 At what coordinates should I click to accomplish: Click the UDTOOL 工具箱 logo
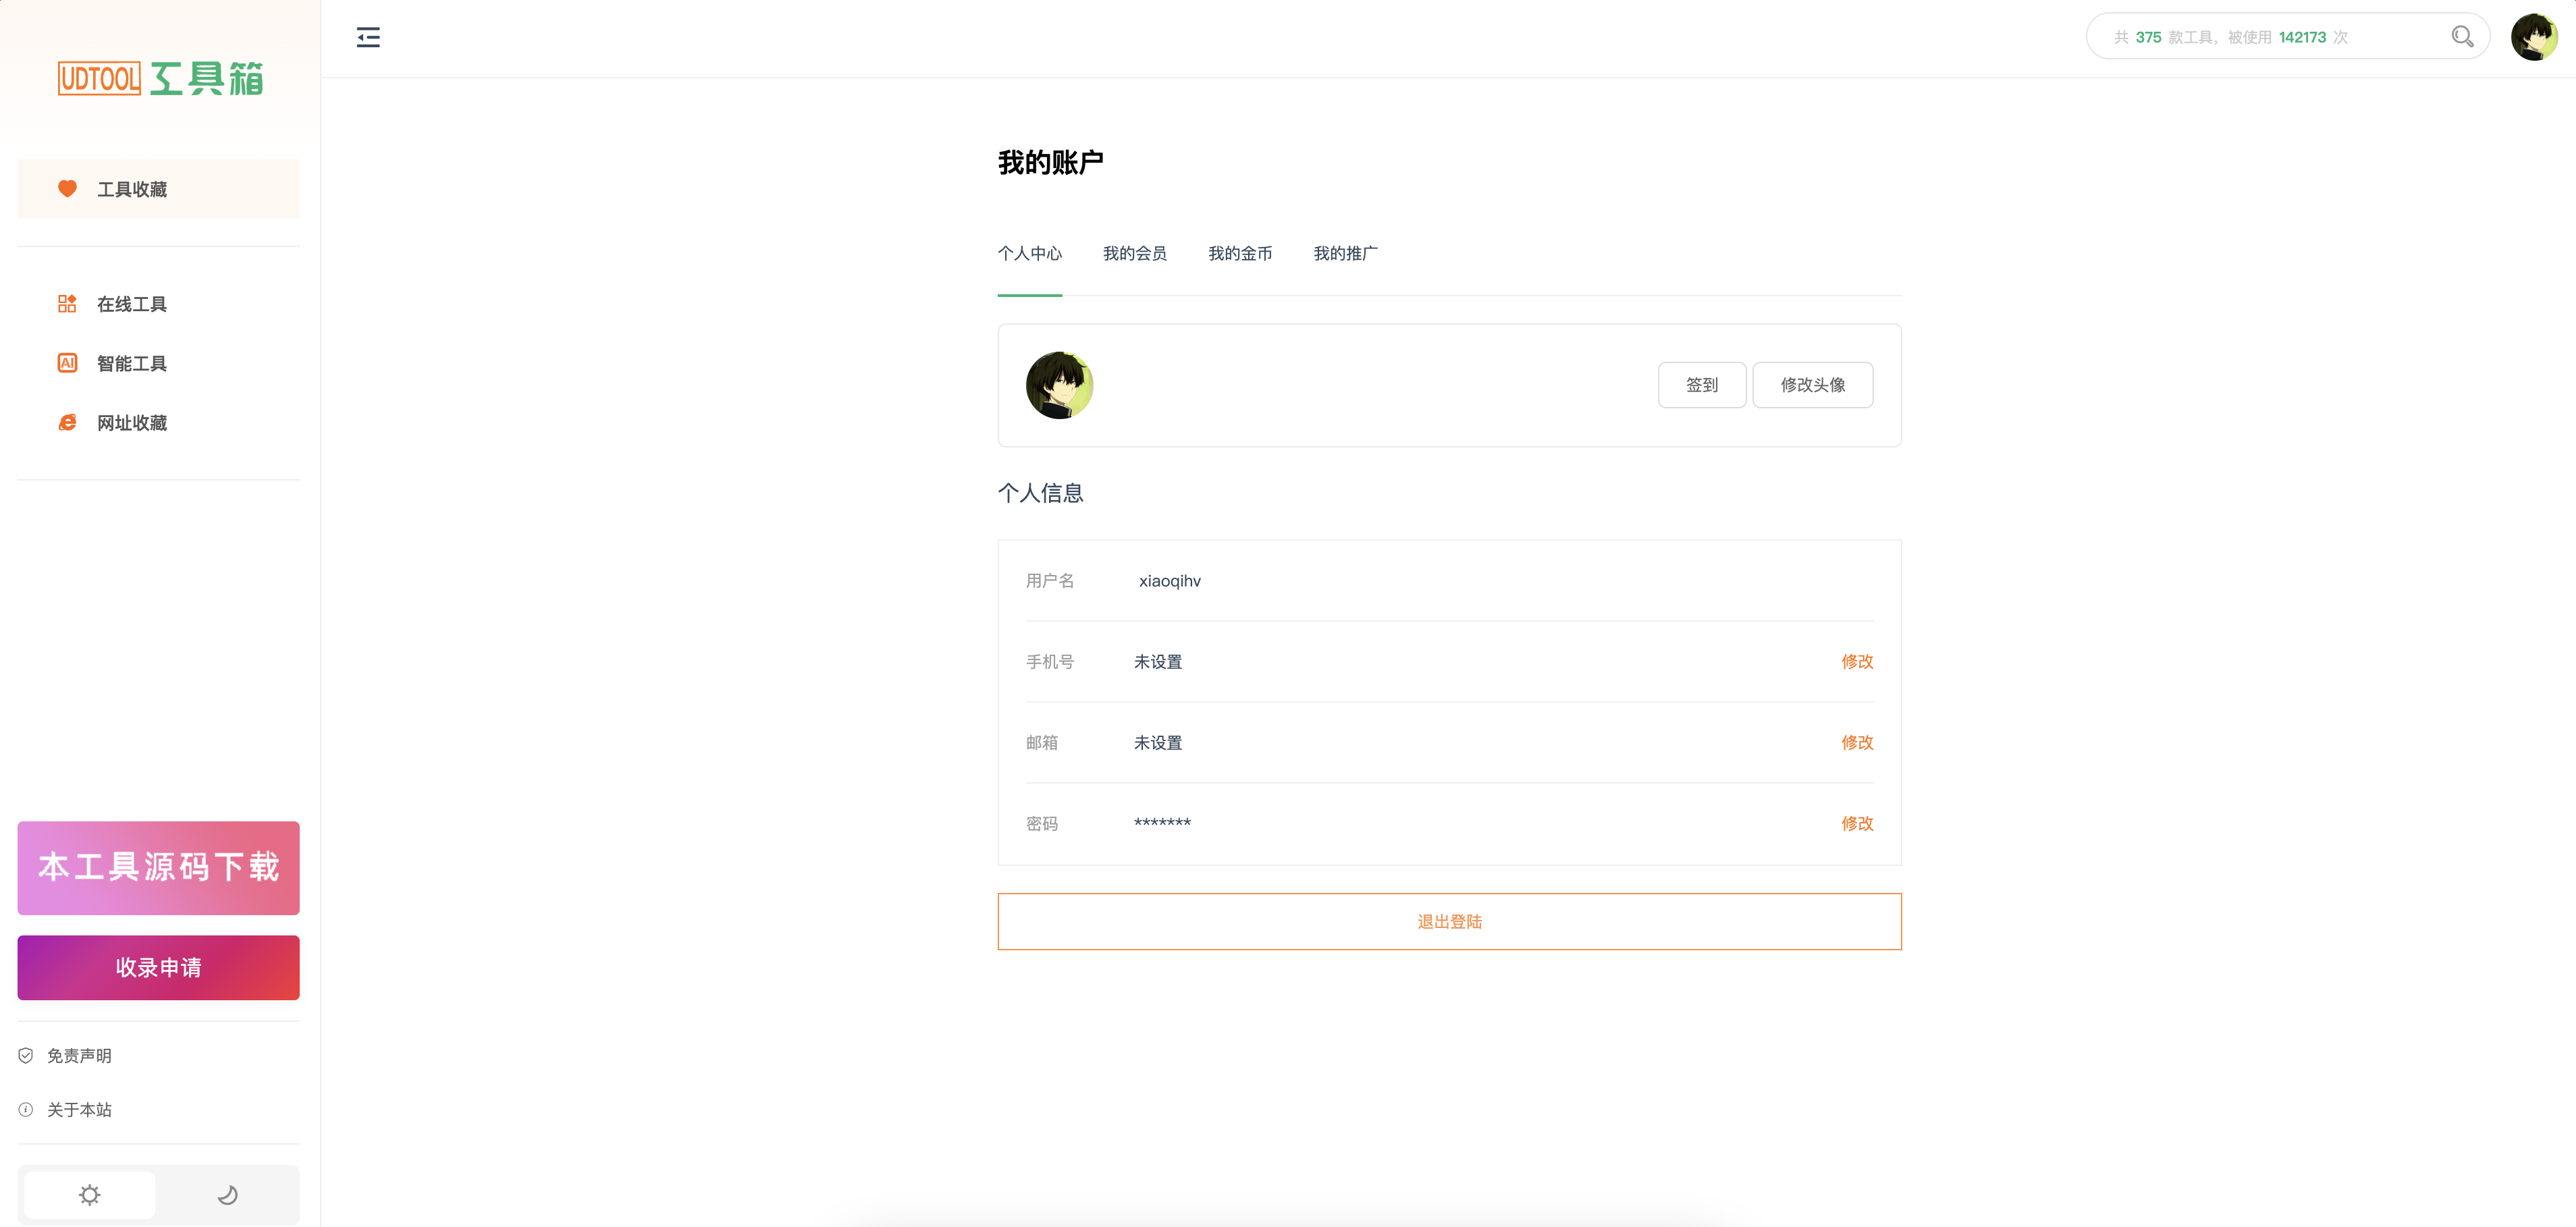pyautogui.click(x=160, y=78)
